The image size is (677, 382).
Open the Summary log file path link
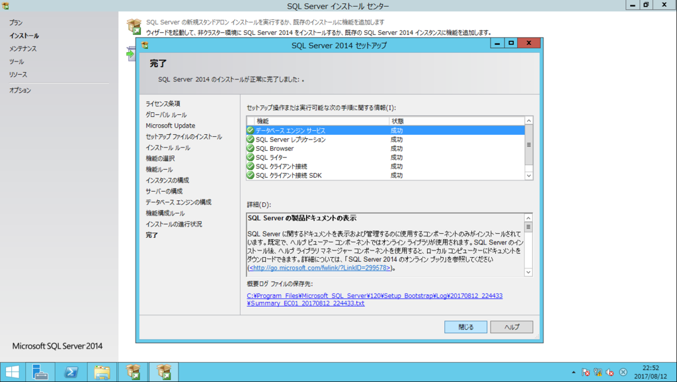pyautogui.click(x=374, y=299)
